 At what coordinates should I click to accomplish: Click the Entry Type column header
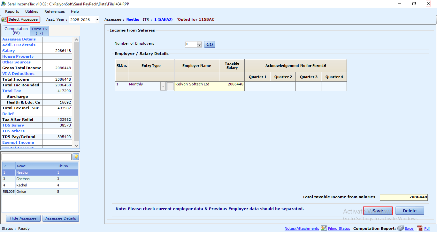pyautogui.click(x=151, y=66)
